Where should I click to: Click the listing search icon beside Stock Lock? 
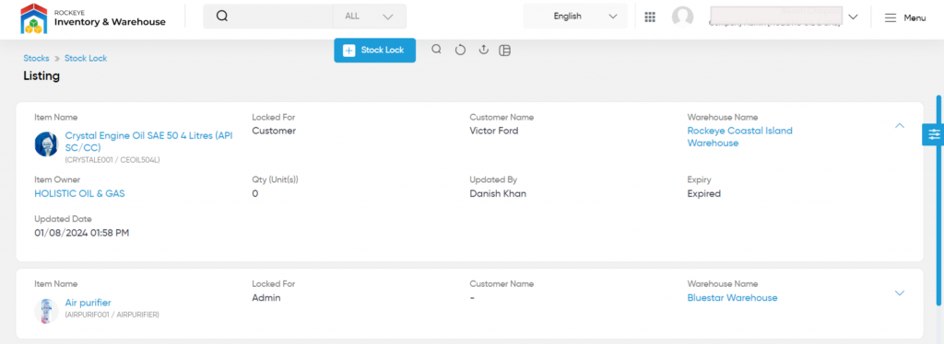point(436,50)
